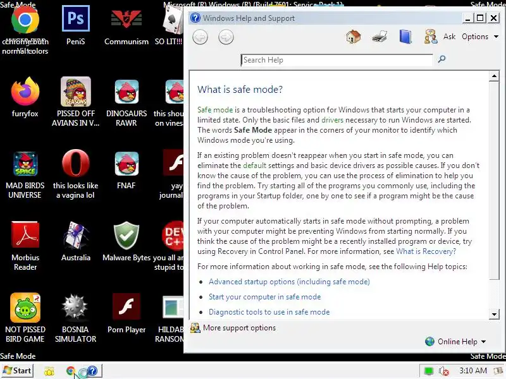The width and height of the screenshot is (506, 379).
Task: Open the Chrome icon labeled 'chrome but normal colors'
Action: click(x=25, y=20)
